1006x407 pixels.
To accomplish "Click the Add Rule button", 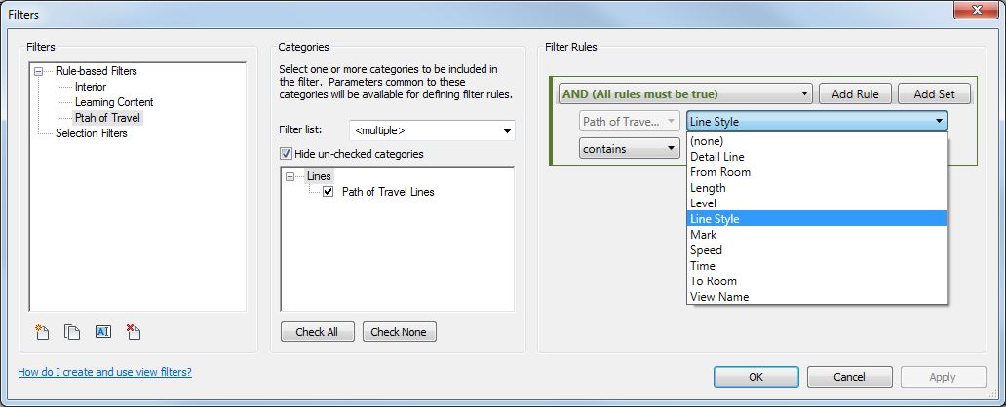I will tap(854, 94).
